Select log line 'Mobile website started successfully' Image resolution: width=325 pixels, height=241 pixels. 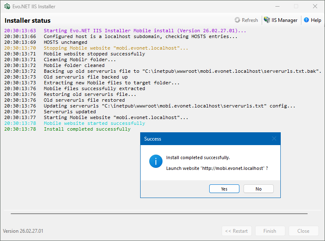pyautogui.click(x=94, y=124)
